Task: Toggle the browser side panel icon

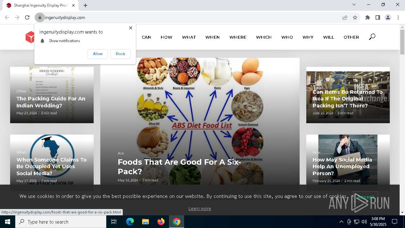Action: point(378,17)
